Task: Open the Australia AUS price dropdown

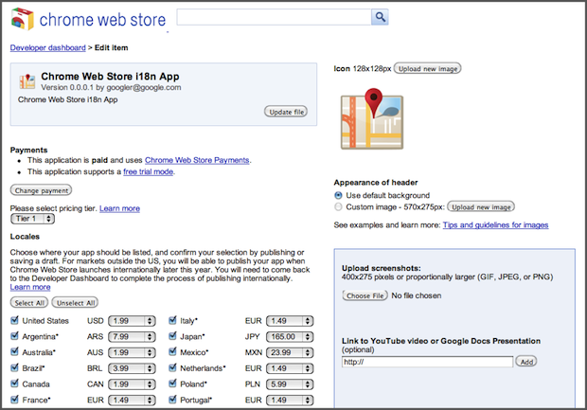Action: (132, 352)
